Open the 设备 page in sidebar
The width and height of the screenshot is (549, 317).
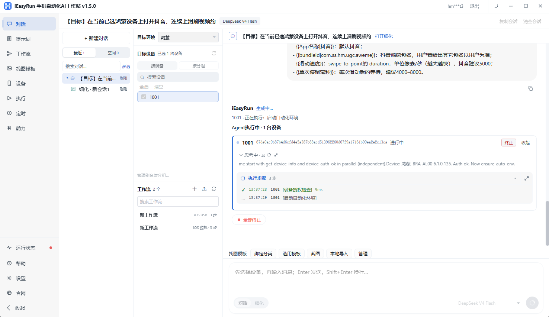[29, 84]
